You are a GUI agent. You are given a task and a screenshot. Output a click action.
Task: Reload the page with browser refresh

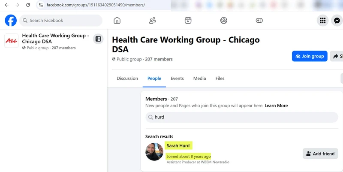[x=28, y=5]
